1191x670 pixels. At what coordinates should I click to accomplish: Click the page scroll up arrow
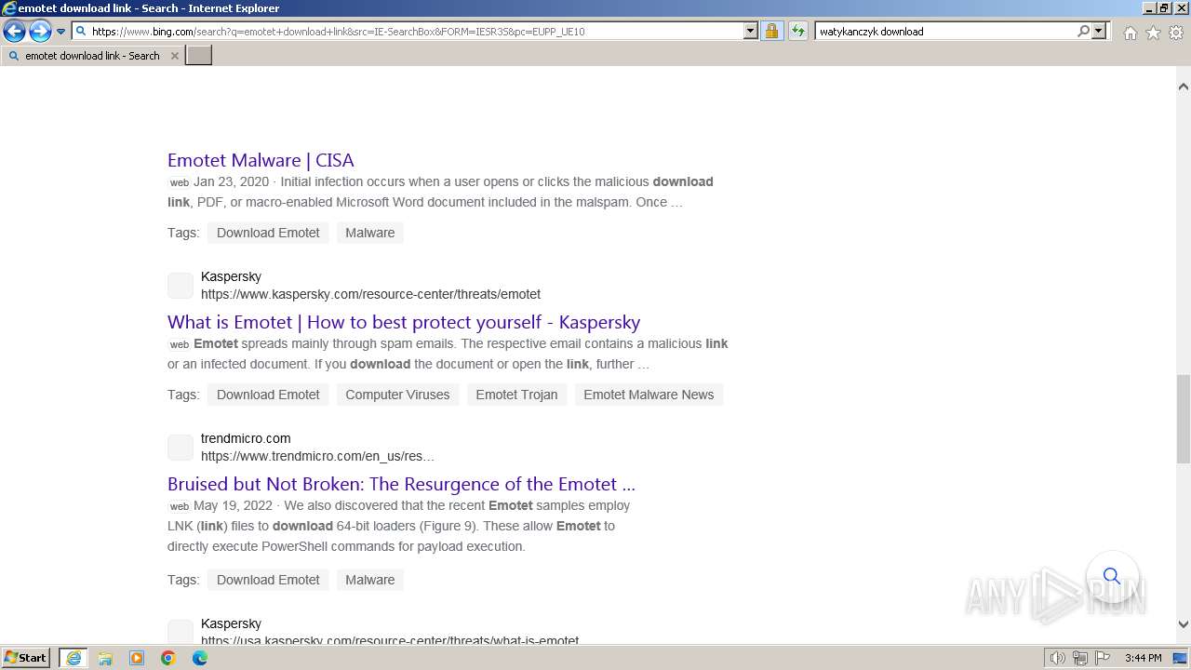point(1183,87)
